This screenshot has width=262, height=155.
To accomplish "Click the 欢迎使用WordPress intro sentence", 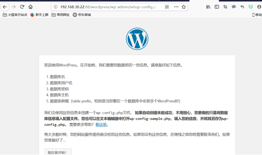I will 114,65.
